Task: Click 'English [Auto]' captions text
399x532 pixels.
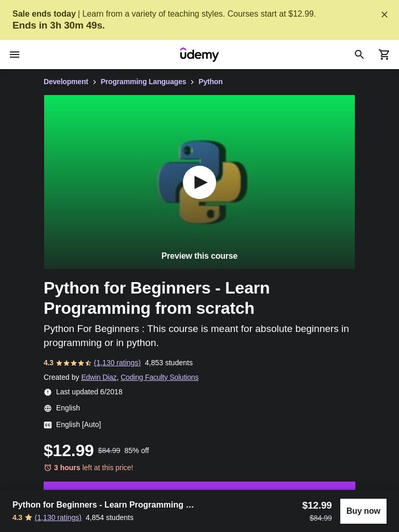Action: 78,424
